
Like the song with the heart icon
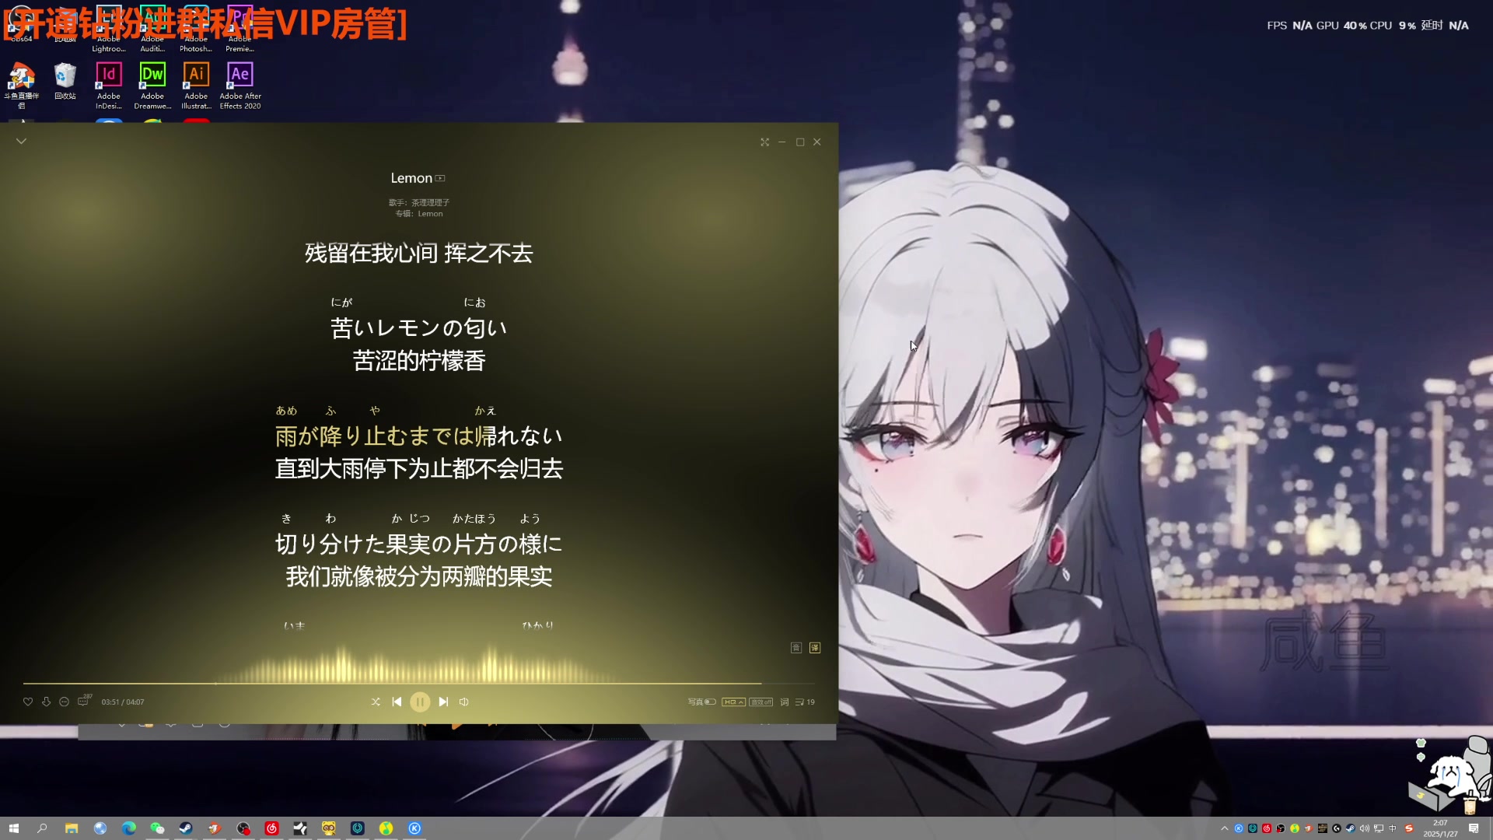(x=28, y=702)
